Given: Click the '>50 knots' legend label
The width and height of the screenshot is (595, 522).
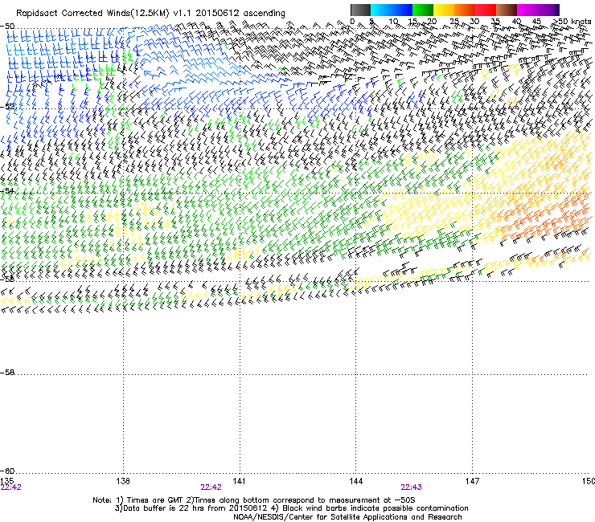Looking at the screenshot, I should coord(572,22).
